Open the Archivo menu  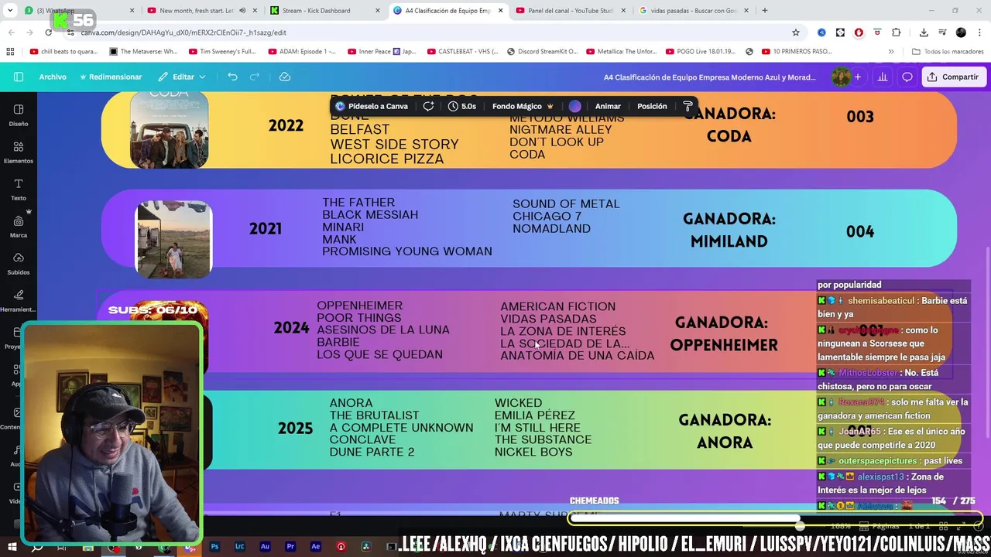pyautogui.click(x=53, y=77)
